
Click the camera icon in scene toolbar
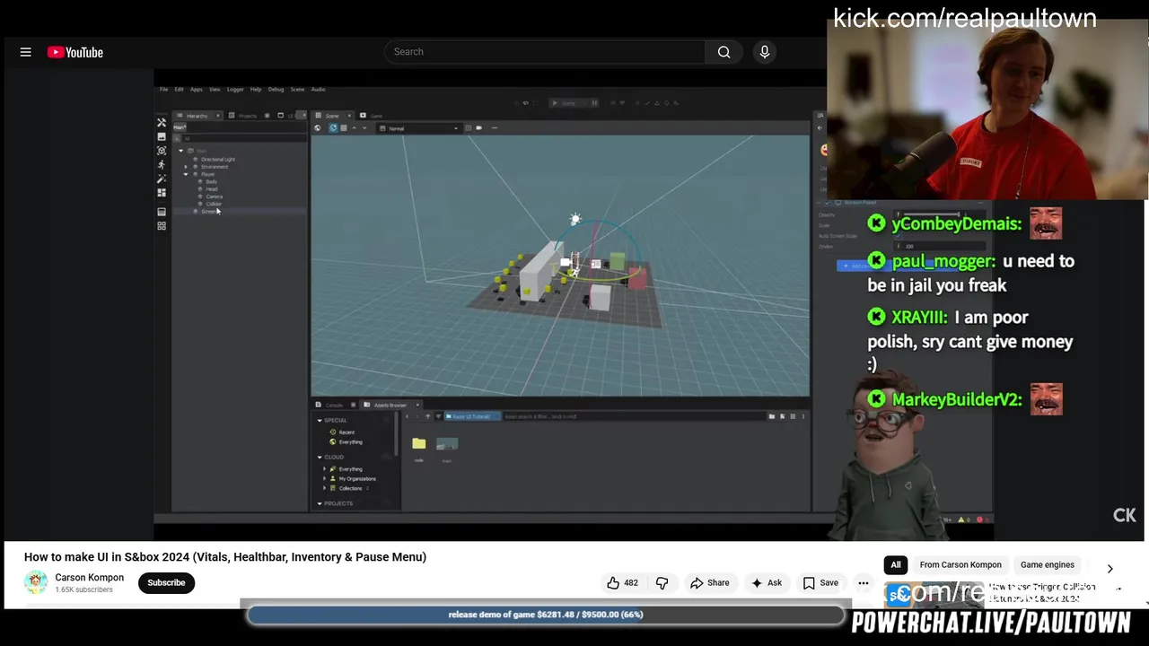(478, 128)
